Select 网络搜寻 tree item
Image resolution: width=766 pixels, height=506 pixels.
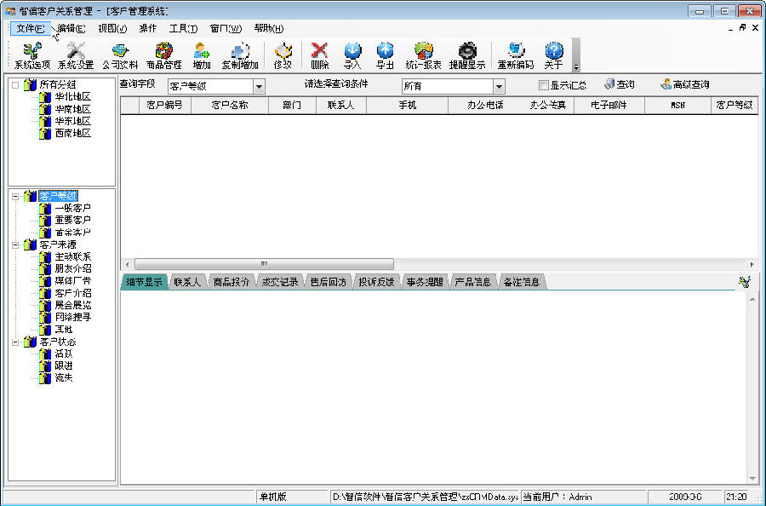coord(73,317)
